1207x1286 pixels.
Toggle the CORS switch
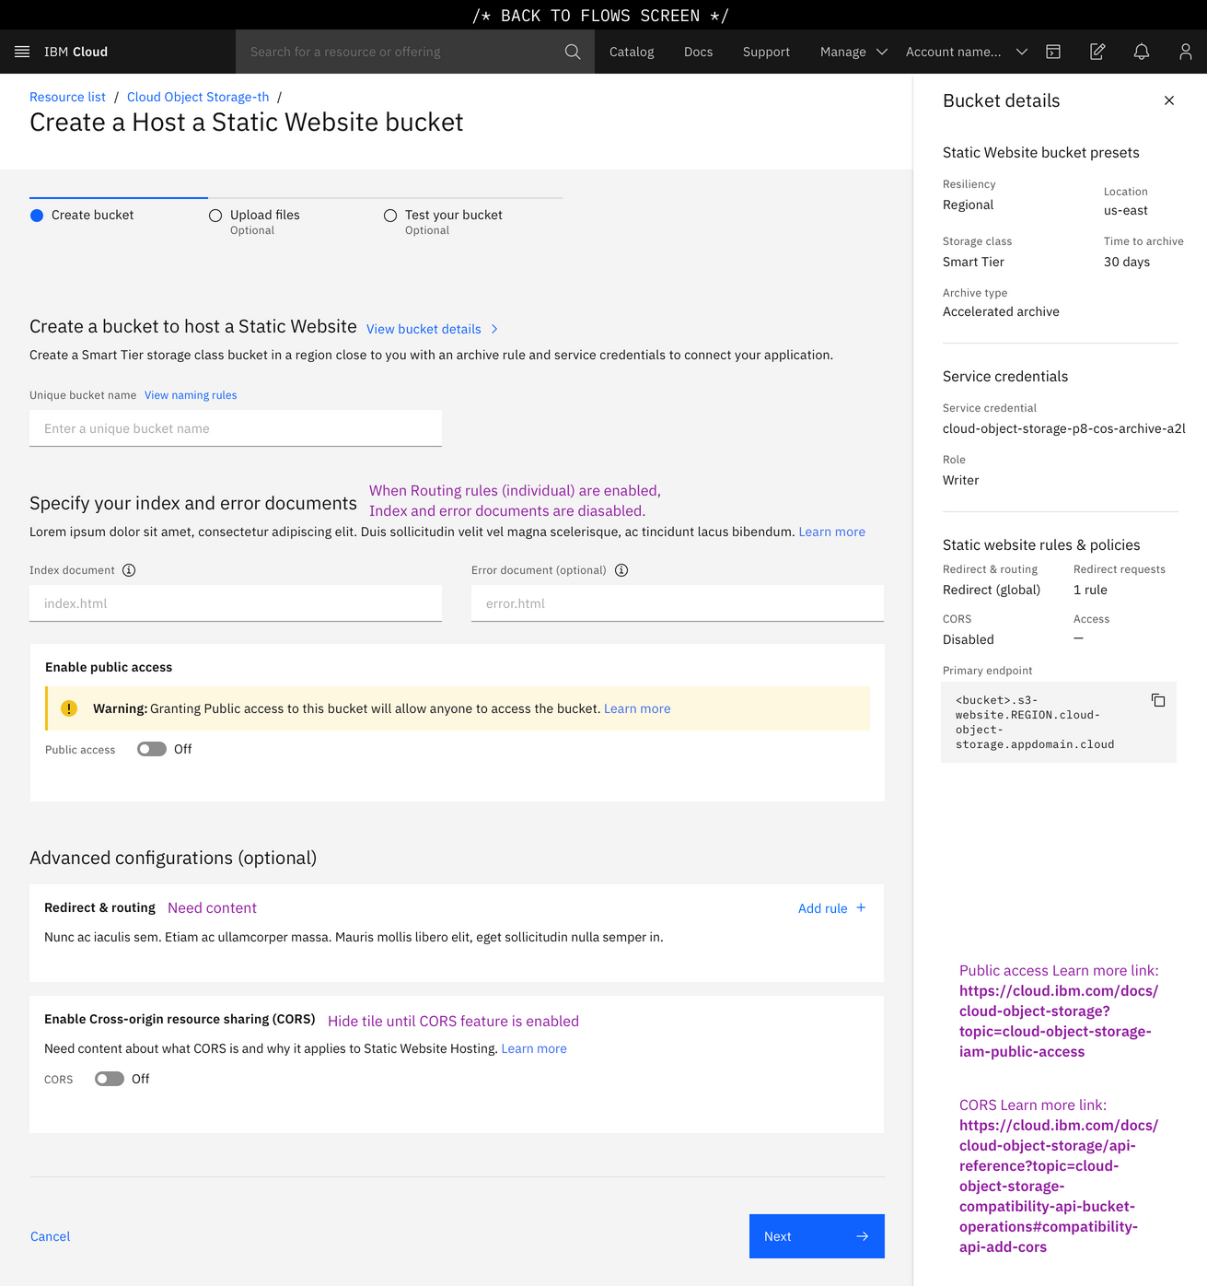(110, 1079)
